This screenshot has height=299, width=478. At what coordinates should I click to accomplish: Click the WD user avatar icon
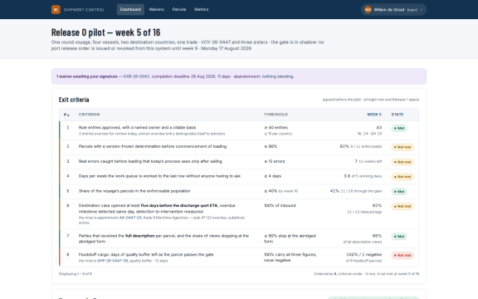point(368,9)
